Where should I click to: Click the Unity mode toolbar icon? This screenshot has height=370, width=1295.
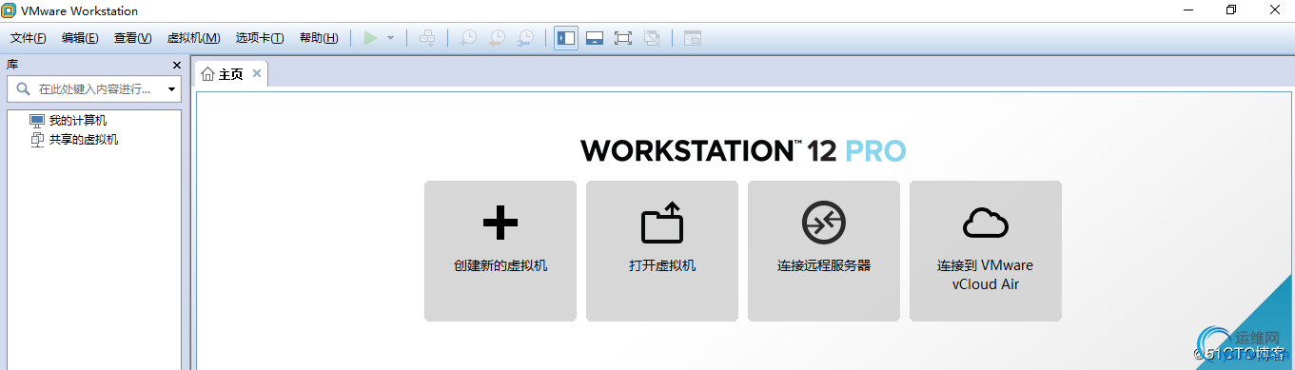tap(652, 38)
